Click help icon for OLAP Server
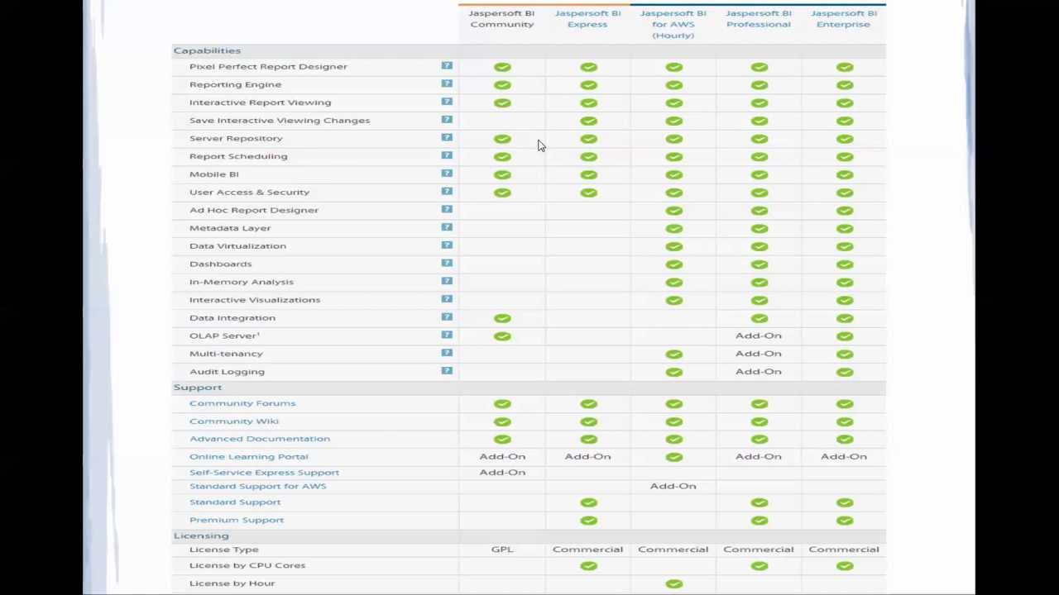The width and height of the screenshot is (1059, 595). [x=447, y=335]
